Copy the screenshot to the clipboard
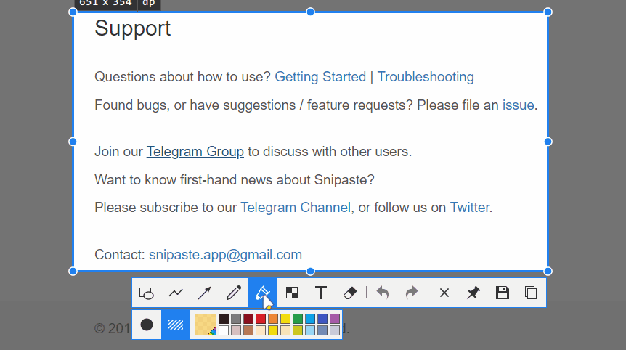 tap(531, 293)
